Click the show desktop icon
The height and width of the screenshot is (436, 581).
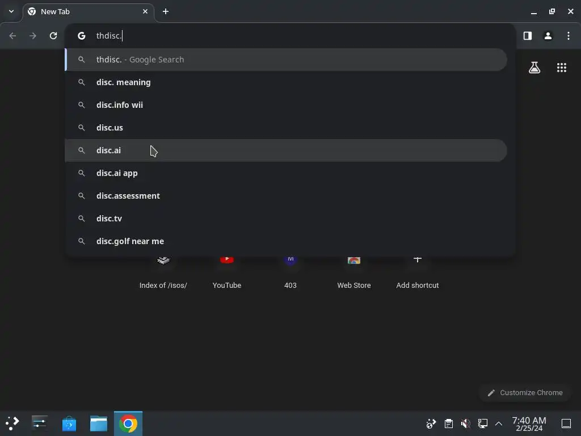tap(566, 424)
